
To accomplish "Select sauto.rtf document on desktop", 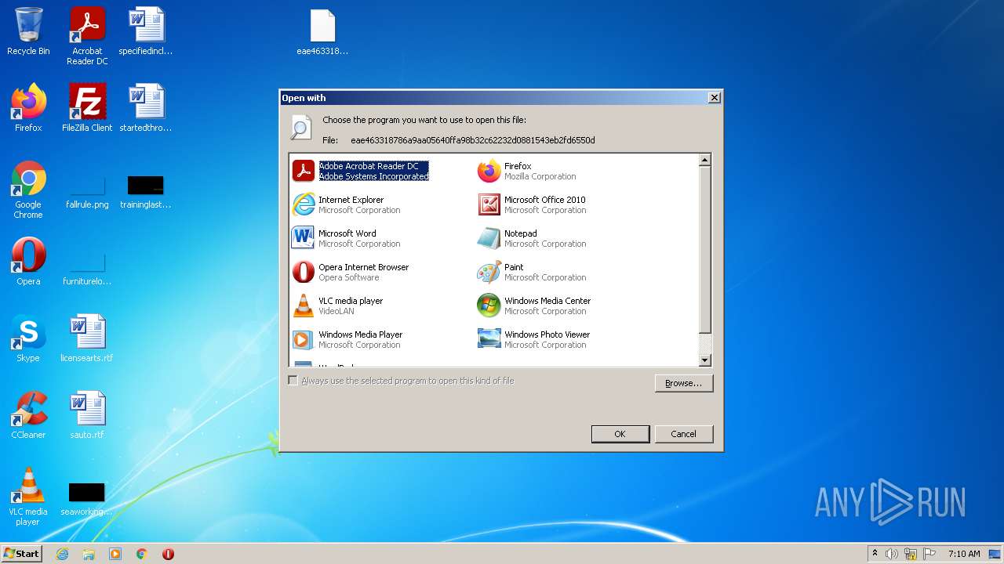I will 87,414.
